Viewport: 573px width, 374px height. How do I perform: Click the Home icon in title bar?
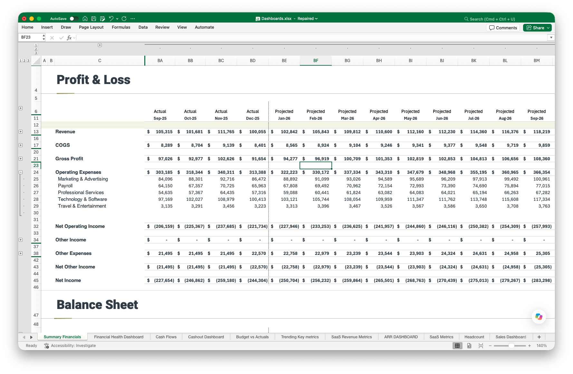[85, 19]
